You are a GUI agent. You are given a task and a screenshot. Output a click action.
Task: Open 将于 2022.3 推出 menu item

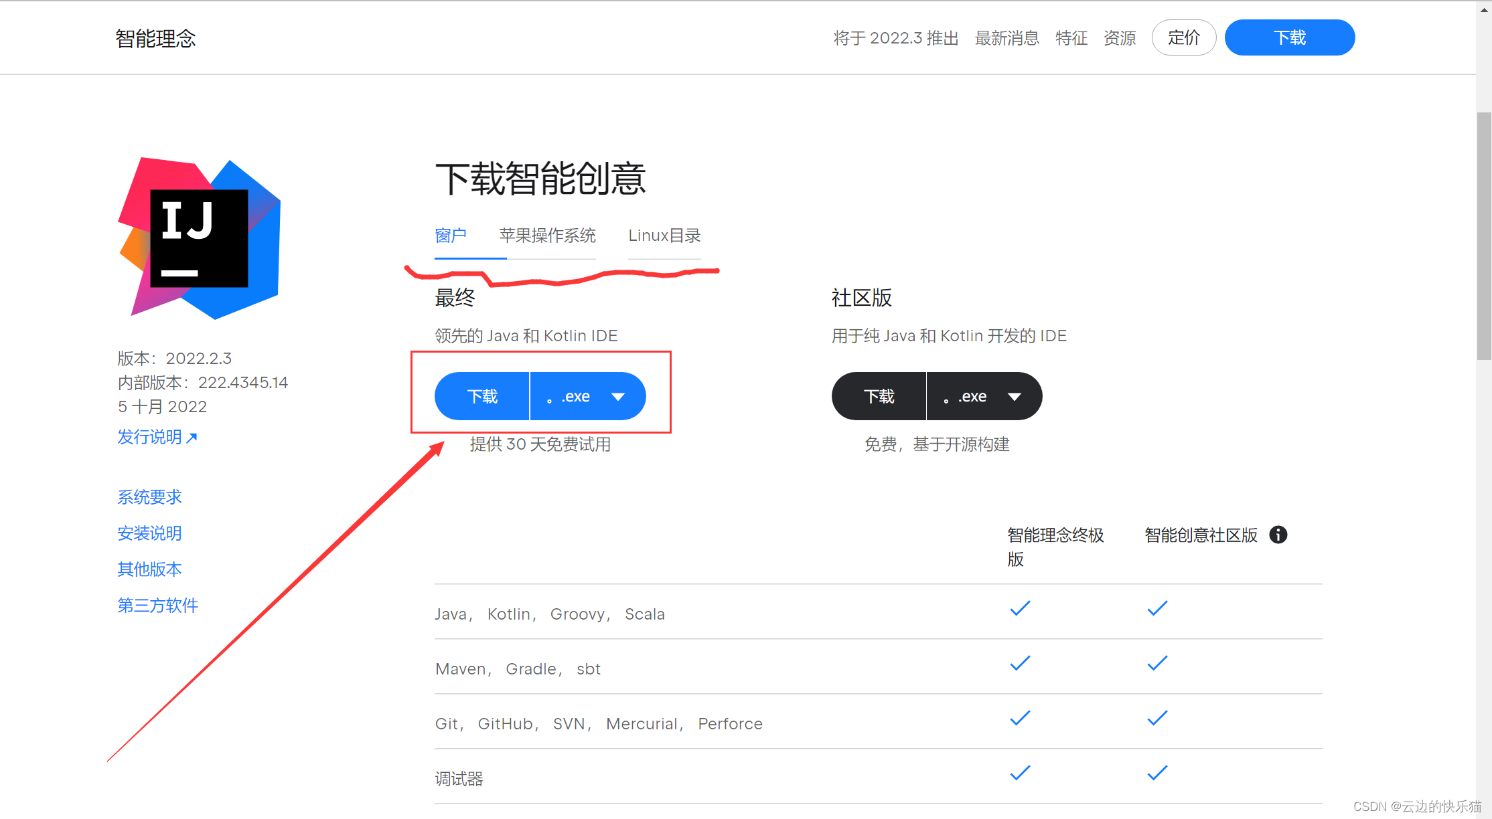click(x=896, y=38)
